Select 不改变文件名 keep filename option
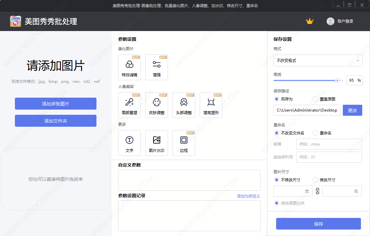 click(x=289, y=133)
